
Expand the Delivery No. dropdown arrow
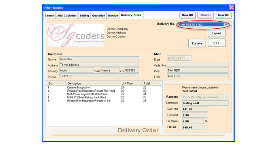(x=226, y=25)
